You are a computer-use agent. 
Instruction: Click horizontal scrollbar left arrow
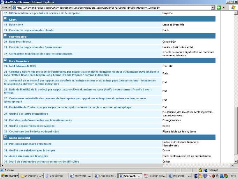(2, 165)
